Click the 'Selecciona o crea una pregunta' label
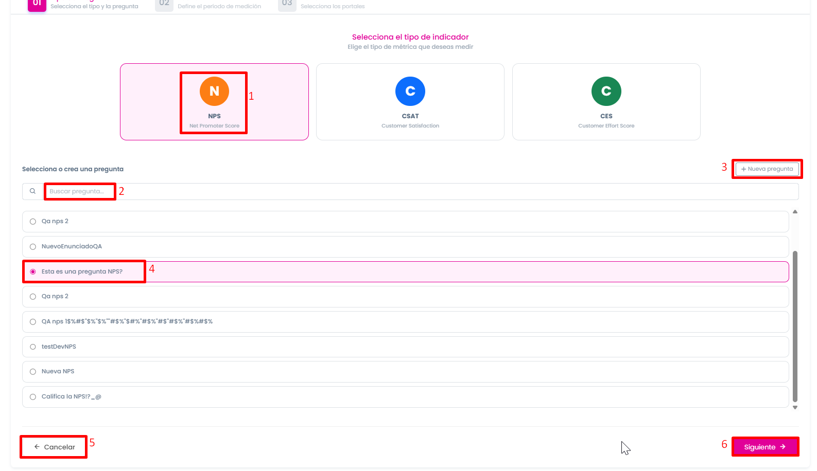The height and width of the screenshot is (471, 817). [x=73, y=169]
